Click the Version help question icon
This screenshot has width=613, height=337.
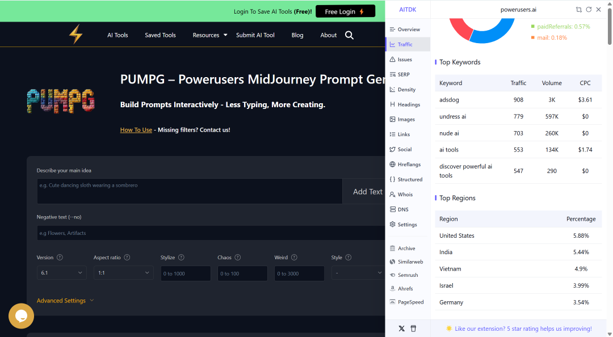tap(60, 257)
